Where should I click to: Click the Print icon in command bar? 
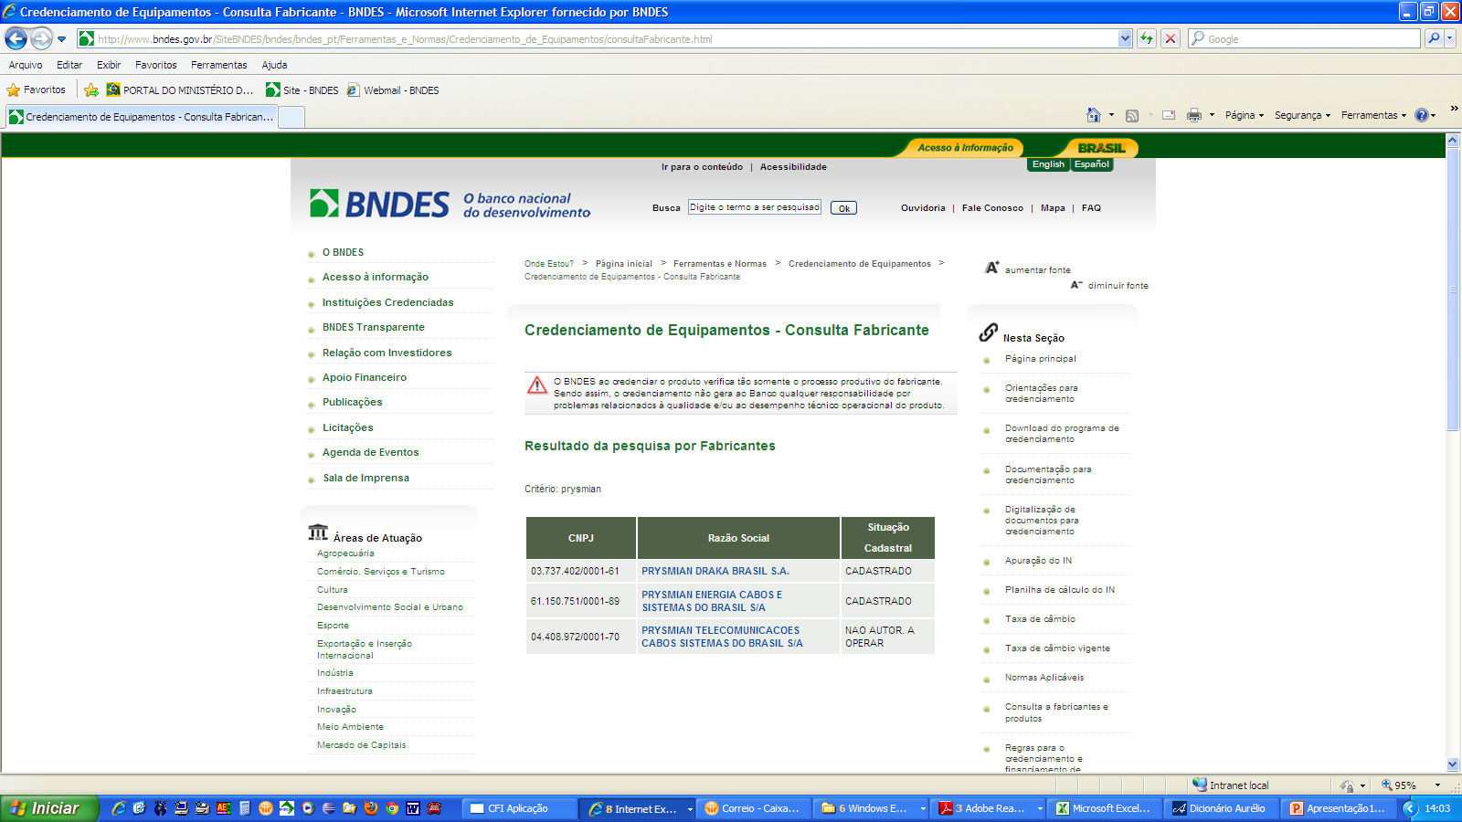[1193, 115]
